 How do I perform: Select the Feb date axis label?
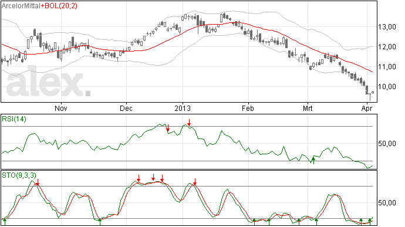[248, 108]
